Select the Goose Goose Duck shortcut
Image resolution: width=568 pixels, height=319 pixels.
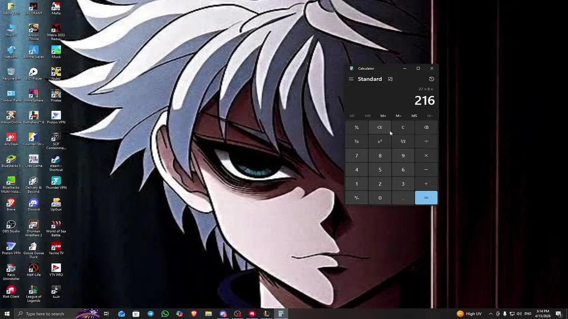(x=33, y=251)
